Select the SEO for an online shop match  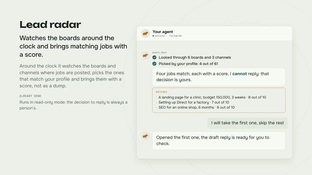(x=196, y=107)
